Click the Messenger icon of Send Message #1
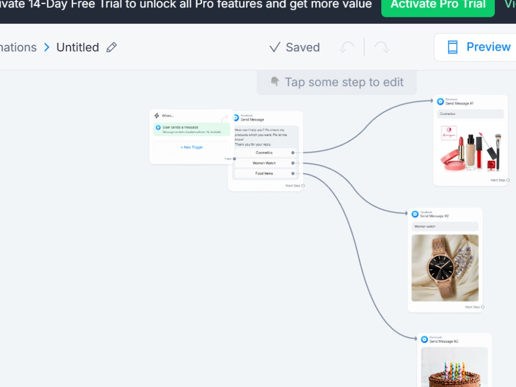The image size is (516, 387). [x=440, y=102]
